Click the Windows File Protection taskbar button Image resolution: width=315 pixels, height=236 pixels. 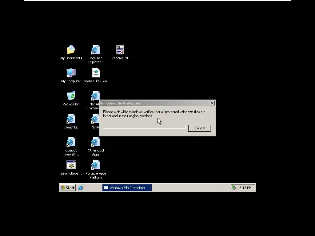[x=127, y=188]
